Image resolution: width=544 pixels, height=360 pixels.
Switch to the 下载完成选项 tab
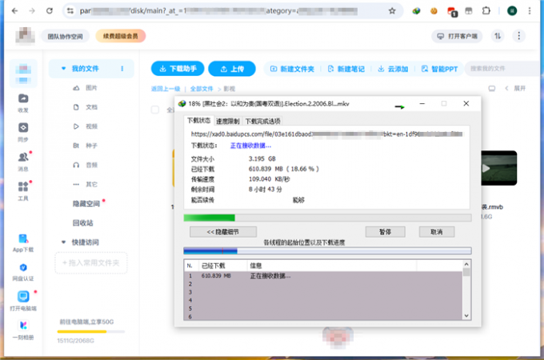[x=262, y=121]
